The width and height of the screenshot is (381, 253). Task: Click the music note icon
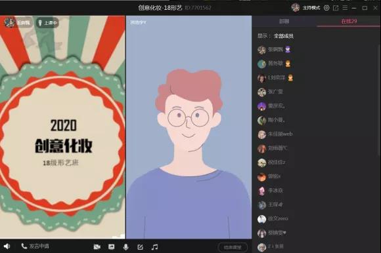tap(154, 247)
